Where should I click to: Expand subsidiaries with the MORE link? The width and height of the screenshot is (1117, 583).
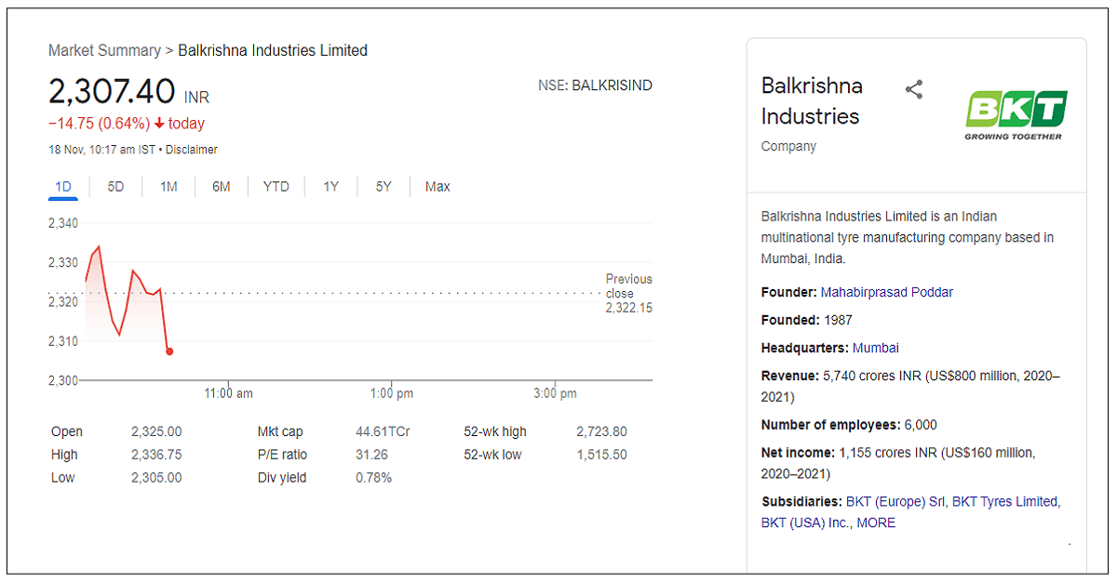click(x=876, y=523)
